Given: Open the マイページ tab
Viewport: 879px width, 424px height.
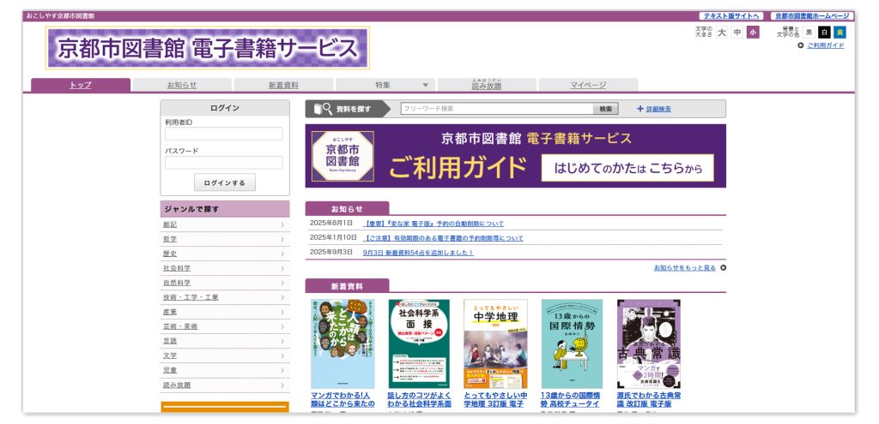Looking at the screenshot, I should coord(588,85).
